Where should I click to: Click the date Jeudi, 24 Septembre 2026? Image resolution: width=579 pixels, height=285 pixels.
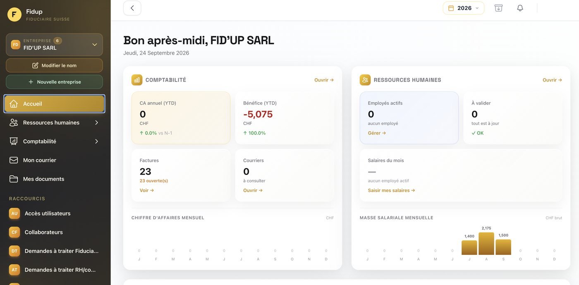(156, 53)
